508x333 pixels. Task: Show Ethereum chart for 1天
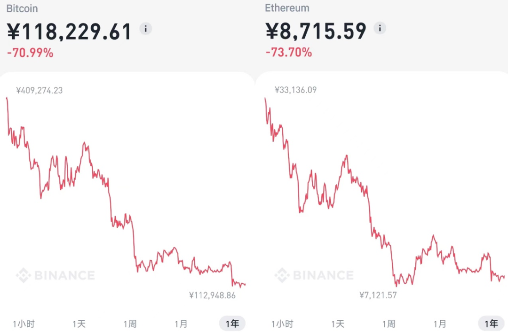coord(338,324)
